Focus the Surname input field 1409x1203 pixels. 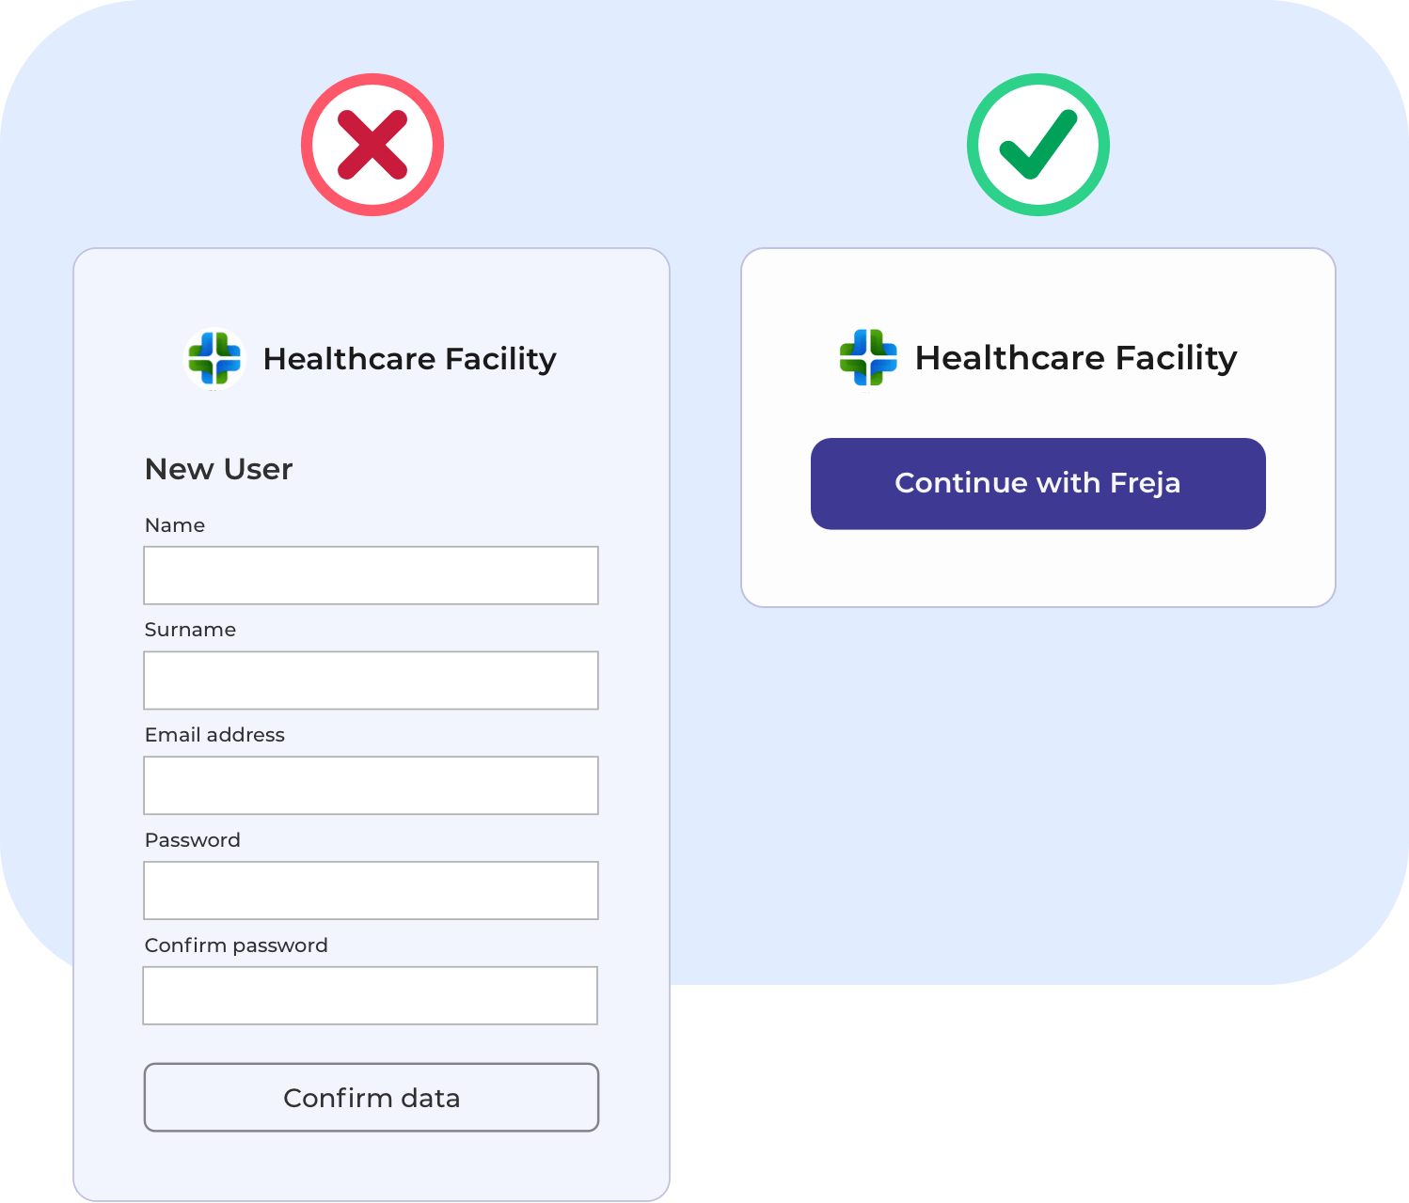[371, 680]
